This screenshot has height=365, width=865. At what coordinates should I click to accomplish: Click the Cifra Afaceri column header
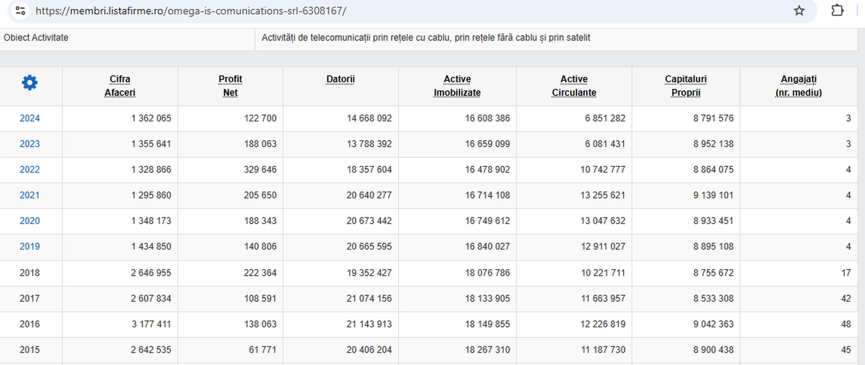coord(120,86)
